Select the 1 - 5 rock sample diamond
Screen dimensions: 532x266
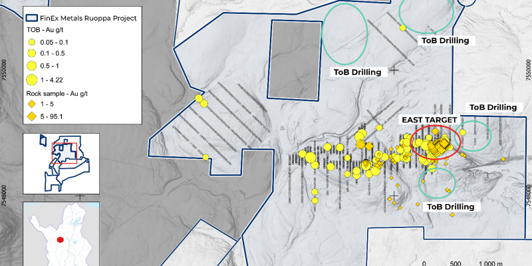coord(31,105)
